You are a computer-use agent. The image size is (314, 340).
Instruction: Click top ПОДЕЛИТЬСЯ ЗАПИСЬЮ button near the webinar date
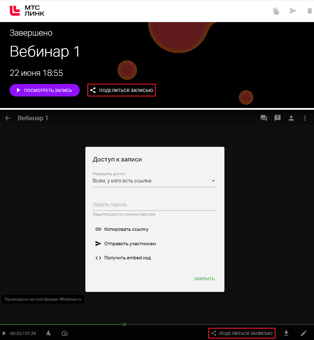122,90
